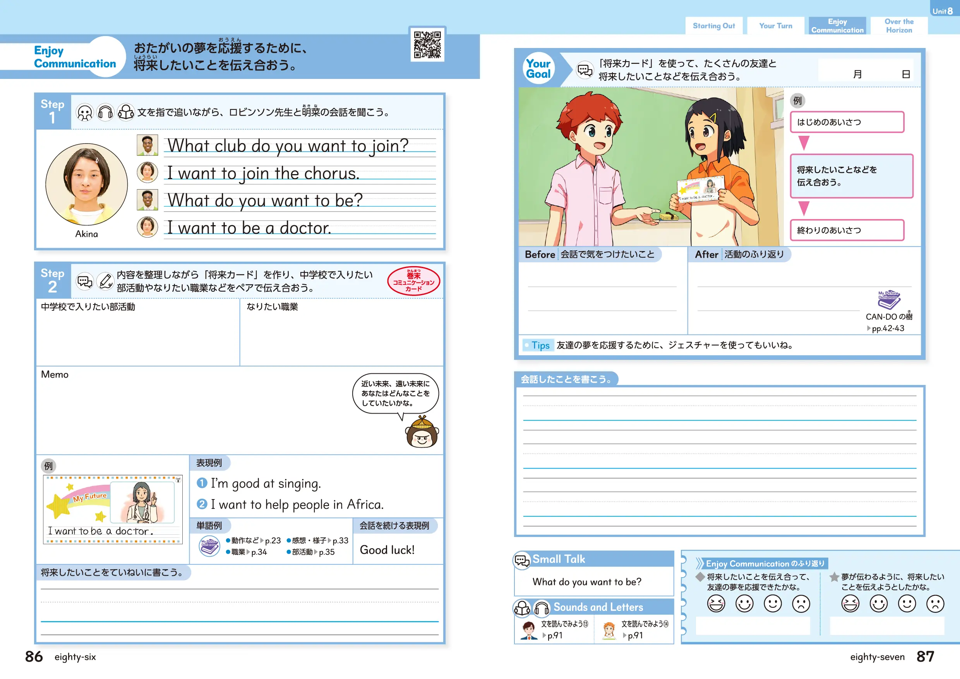Click the My Picture Dictionary icon near 単語例
The image size is (960, 679).
[209, 546]
